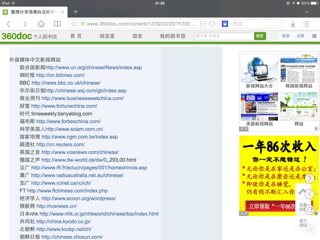320x240 pixels.
Task: Open the fortunechina.com link
Action: click(x=64, y=106)
